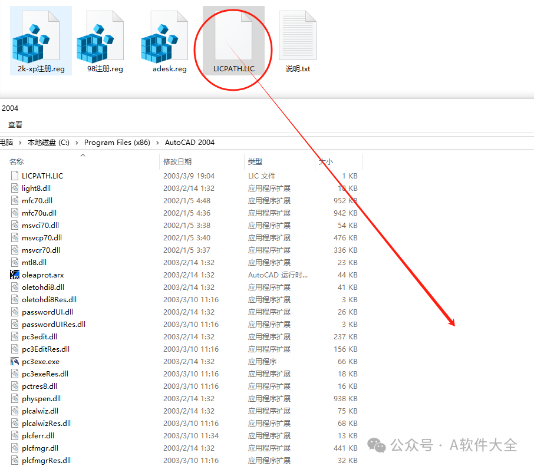Click 952 KB size of mfc70.dll

click(345, 200)
